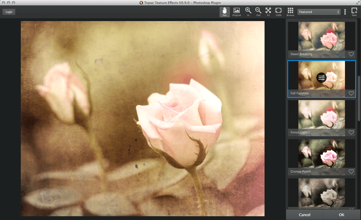Click the window fullscreen arrow control
This screenshot has width=361, height=220.
358,3
